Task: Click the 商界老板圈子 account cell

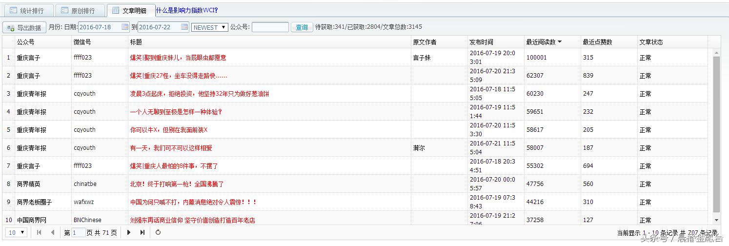Action: pyautogui.click(x=43, y=202)
